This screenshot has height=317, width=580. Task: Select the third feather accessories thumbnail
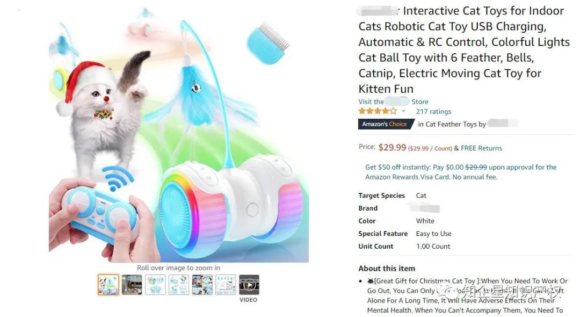coord(156,284)
